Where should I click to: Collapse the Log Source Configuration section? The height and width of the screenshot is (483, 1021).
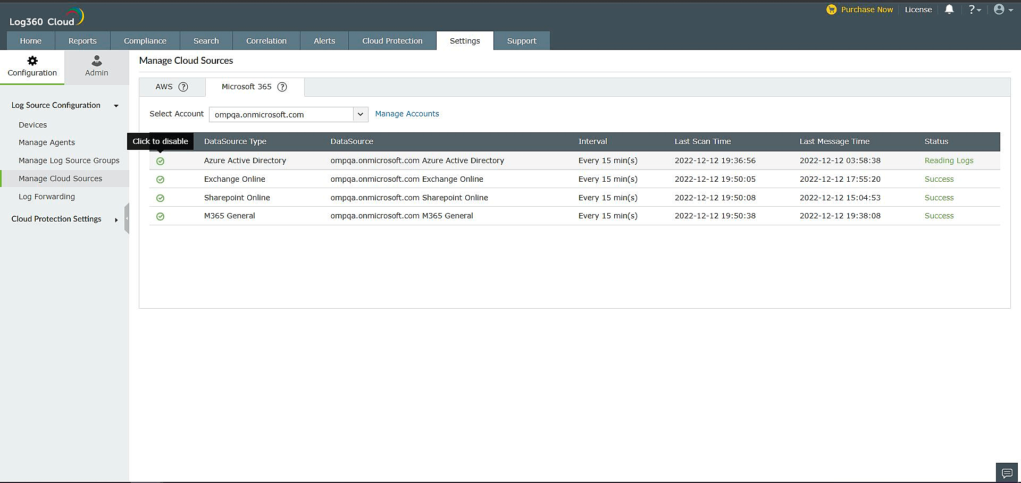116,106
